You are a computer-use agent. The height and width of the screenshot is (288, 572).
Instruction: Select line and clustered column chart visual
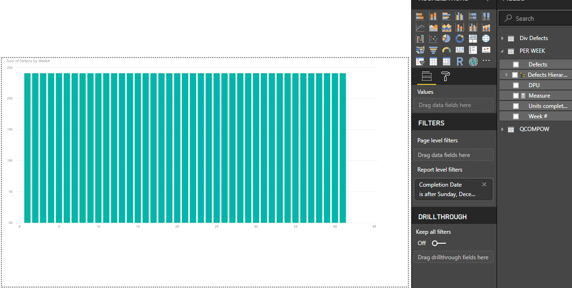473,27
